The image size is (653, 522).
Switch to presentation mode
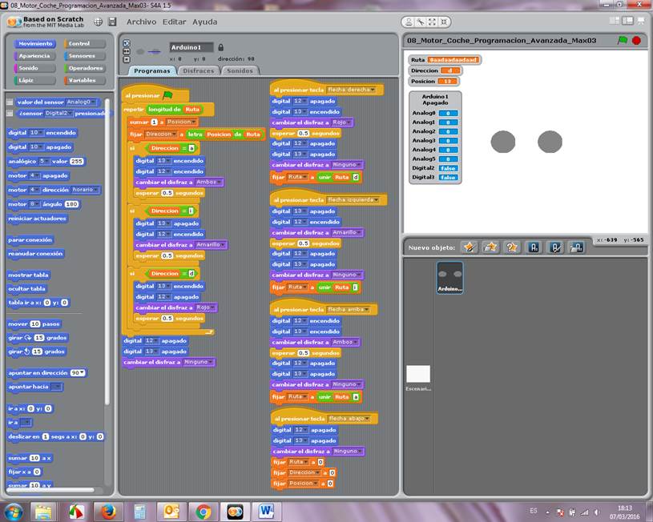click(641, 21)
